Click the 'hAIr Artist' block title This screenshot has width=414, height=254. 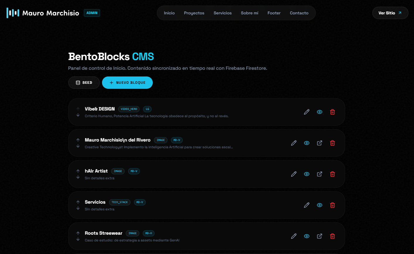click(96, 171)
